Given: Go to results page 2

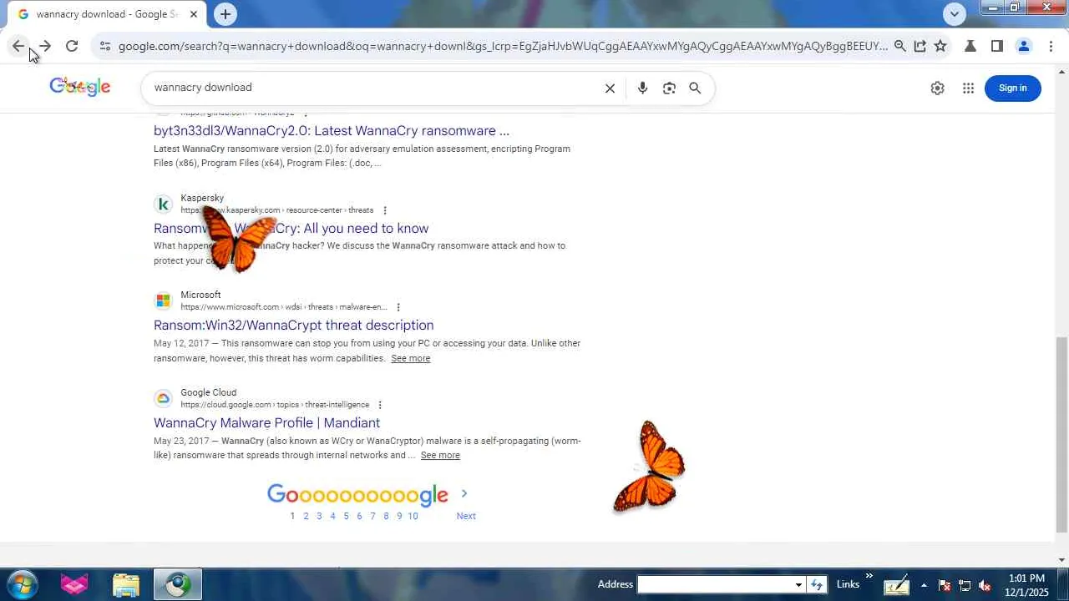Looking at the screenshot, I should coord(306,516).
